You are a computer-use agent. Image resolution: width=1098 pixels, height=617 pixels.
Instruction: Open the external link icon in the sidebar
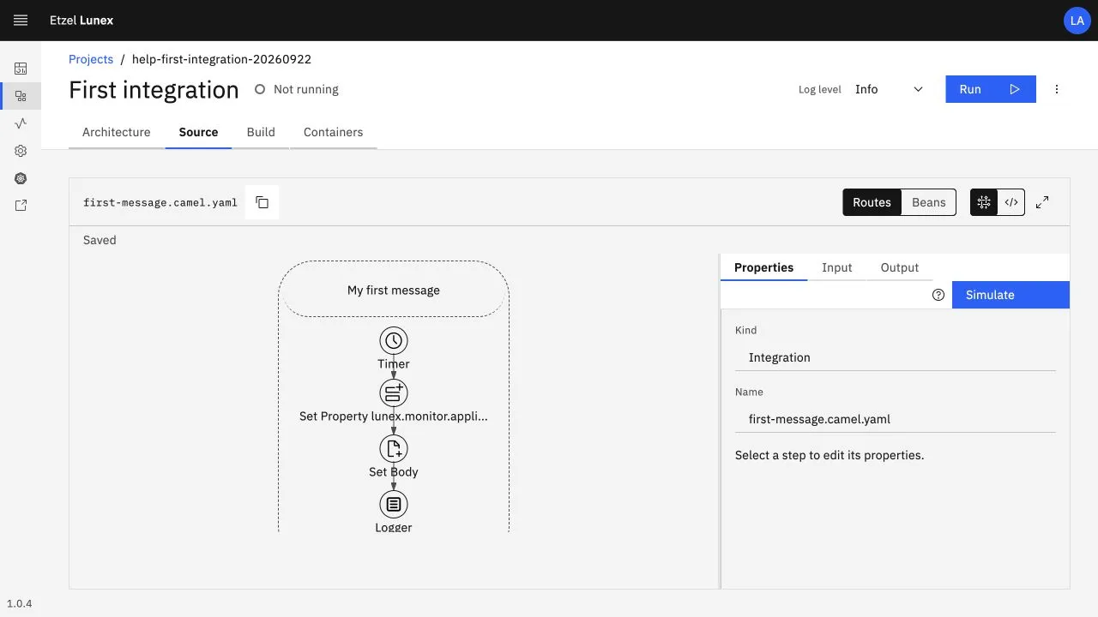pyautogui.click(x=21, y=206)
